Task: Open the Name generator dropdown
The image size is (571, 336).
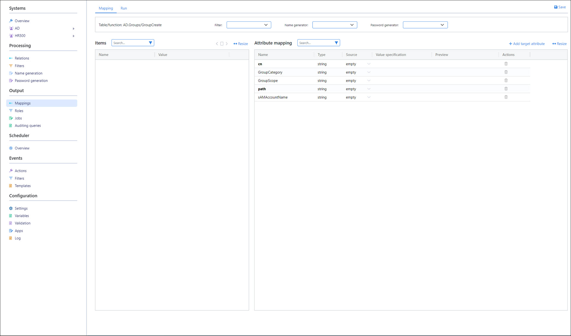Action: pos(335,25)
